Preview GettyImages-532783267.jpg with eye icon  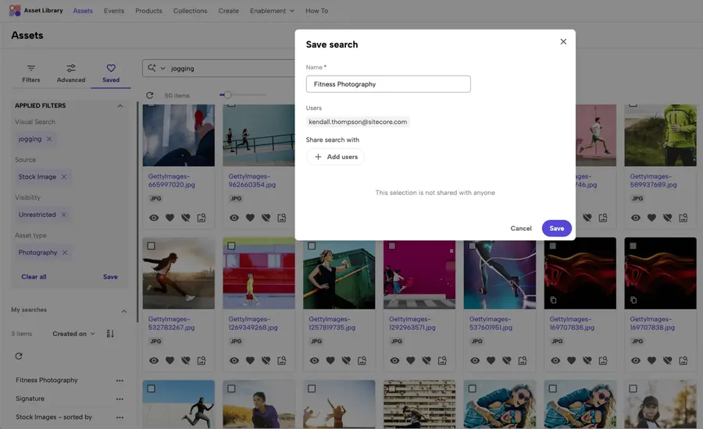point(154,360)
